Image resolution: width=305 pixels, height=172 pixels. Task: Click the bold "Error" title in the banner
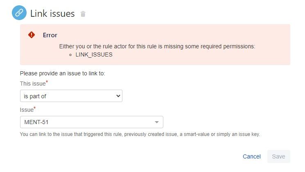coord(50,35)
